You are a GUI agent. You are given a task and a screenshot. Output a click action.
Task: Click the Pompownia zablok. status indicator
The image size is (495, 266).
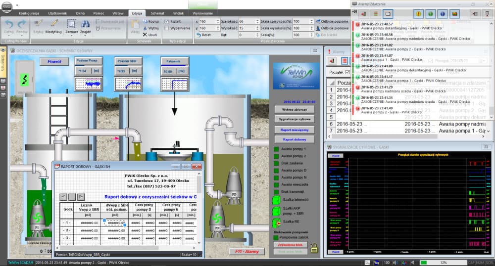click(x=276, y=237)
